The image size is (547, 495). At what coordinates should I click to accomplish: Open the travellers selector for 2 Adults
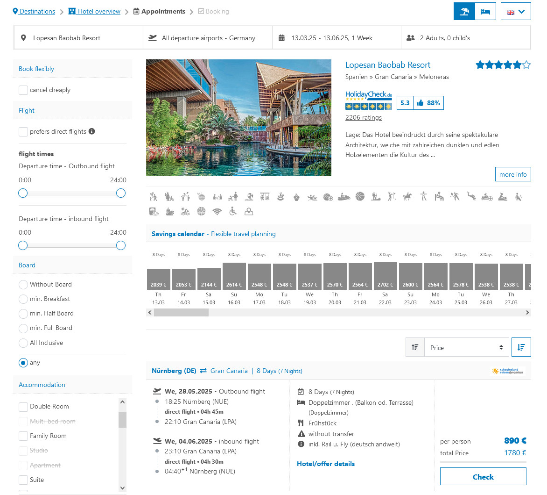tap(466, 38)
